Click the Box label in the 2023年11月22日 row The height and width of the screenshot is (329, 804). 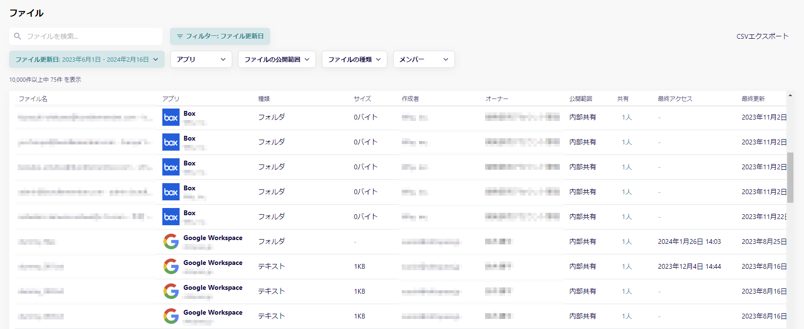(190, 213)
